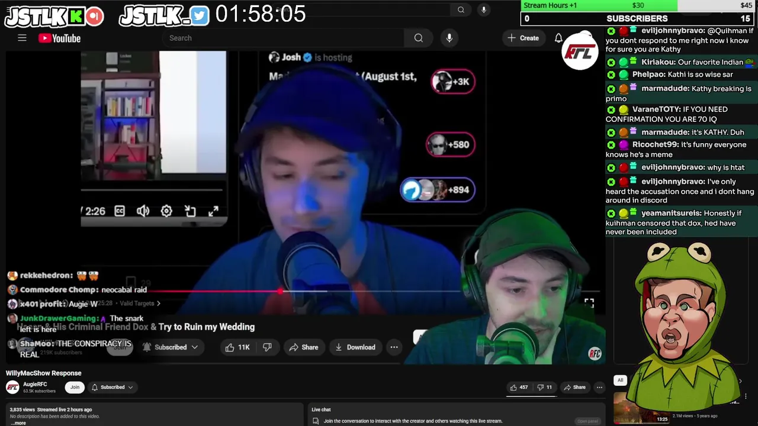Click the +580 reaction pill
Viewport: 758px width, 426px height.
pyautogui.click(x=450, y=144)
